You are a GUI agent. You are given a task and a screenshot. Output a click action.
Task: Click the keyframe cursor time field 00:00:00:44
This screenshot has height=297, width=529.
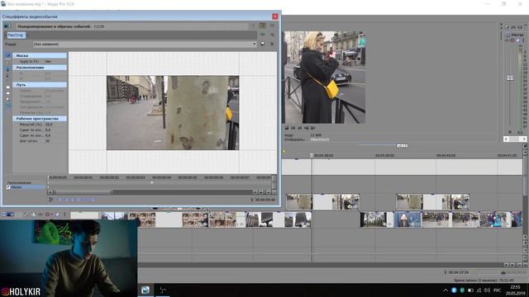(x=265, y=200)
